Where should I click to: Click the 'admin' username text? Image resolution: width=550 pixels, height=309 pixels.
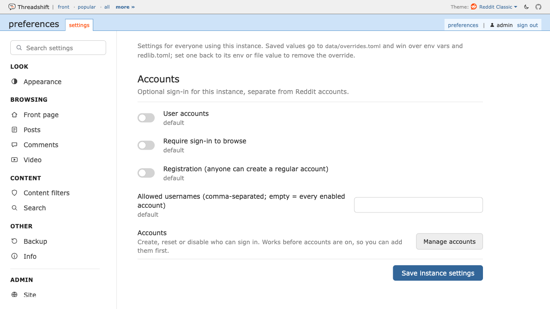pos(504,25)
